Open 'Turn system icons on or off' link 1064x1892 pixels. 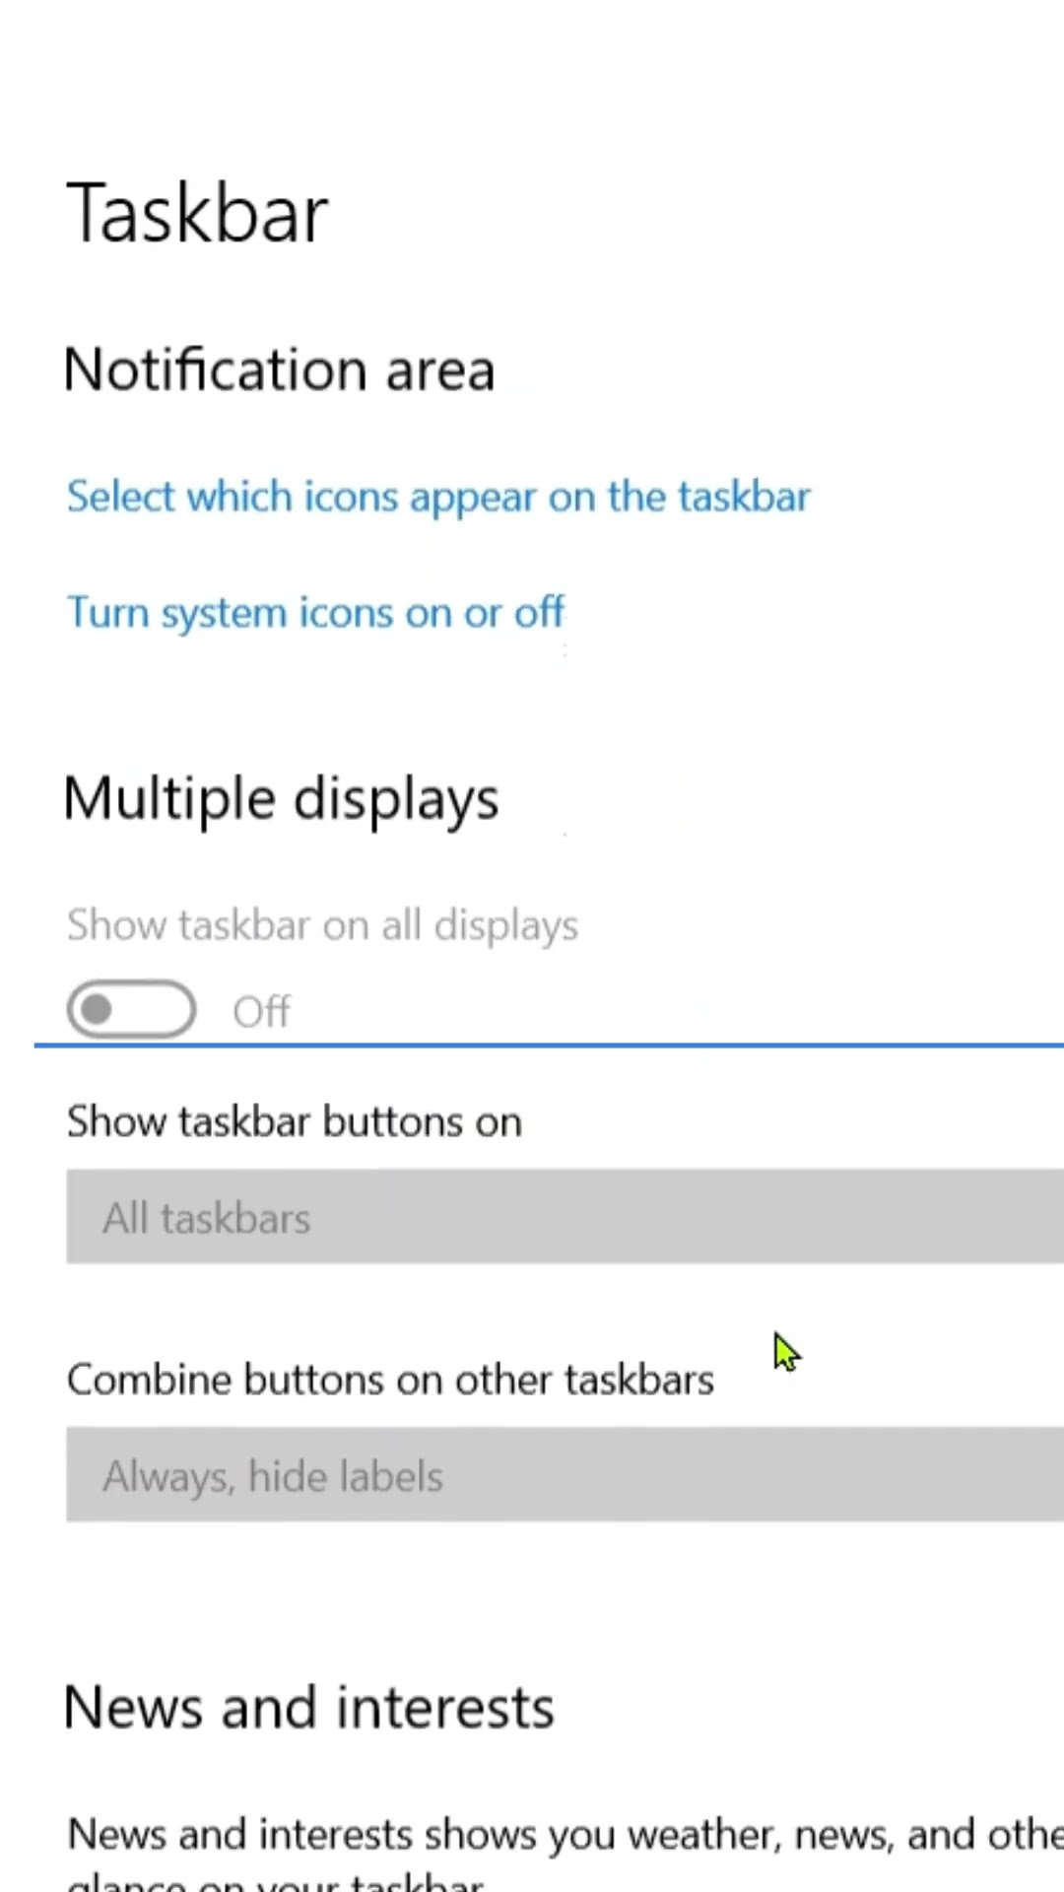tap(315, 613)
